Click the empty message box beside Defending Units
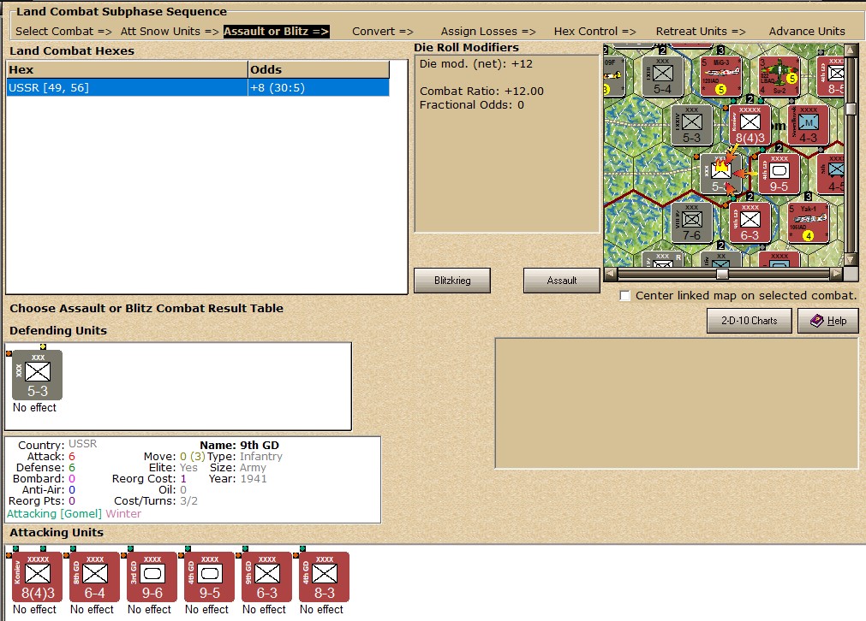This screenshot has width=866, height=621. pos(677,404)
